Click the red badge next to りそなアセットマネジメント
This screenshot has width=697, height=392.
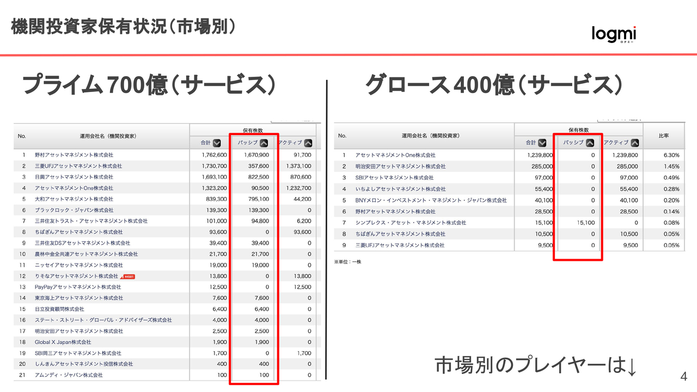tap(127, 277)
